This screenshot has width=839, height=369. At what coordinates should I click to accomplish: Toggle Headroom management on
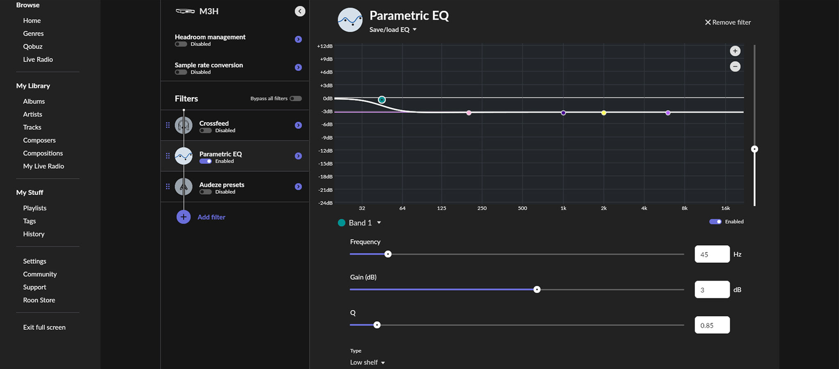coord(181,44)
